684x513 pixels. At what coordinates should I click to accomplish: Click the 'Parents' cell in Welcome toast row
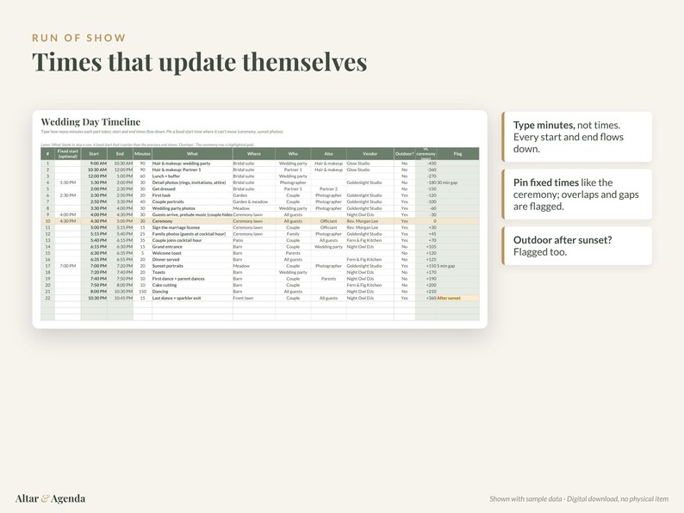[x=293, y=253]
